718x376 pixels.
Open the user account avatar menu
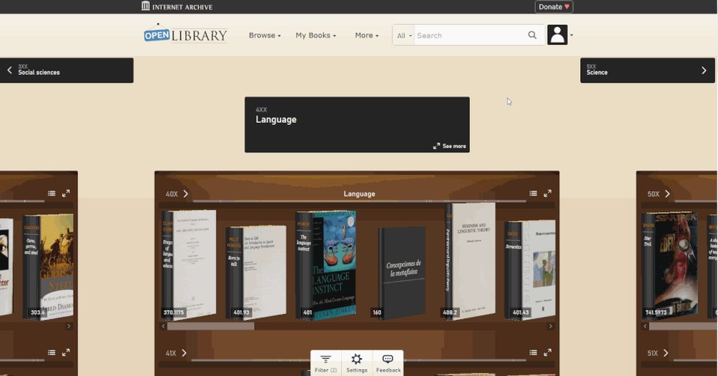coord(560,34)
